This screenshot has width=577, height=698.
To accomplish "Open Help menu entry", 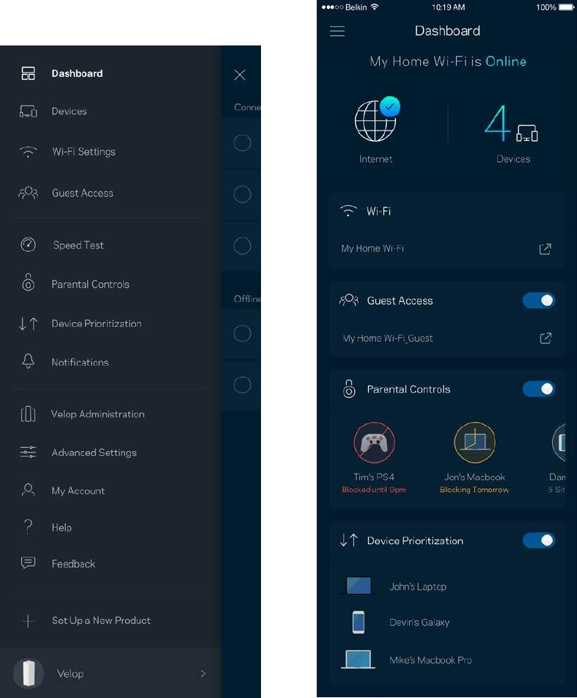I will [x=62, y=527].
